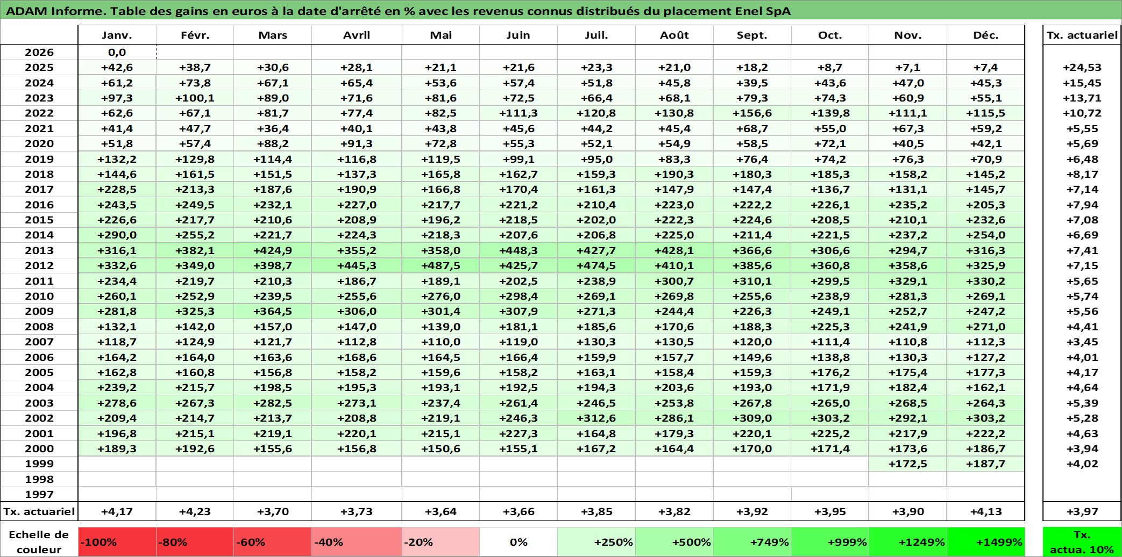Click the +1249% bright green swatch
Screen dimensions: 1122x557
click(x=908, y=542)
